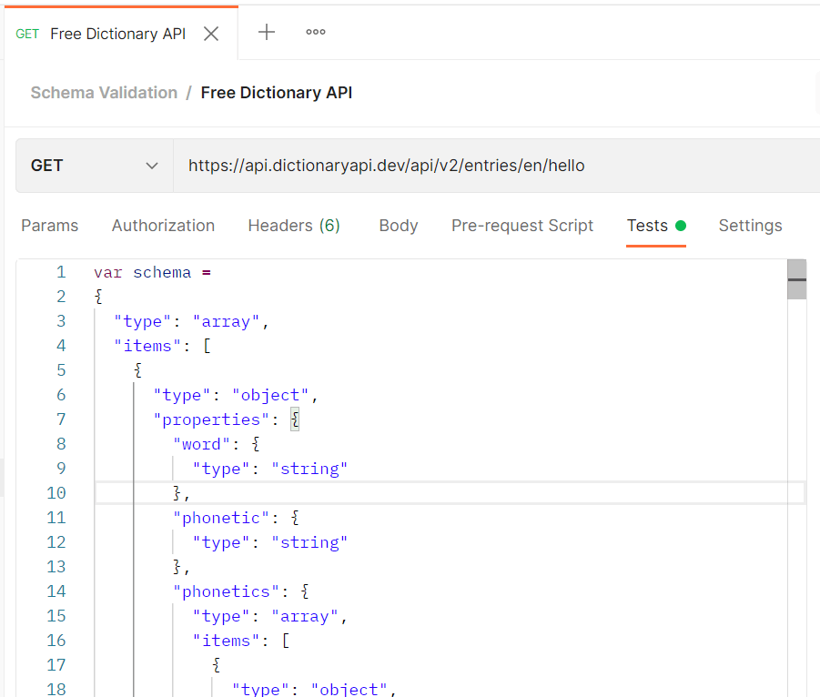Screen dimensions: 820x697
Task: Open the GET method dropdown
Action: (x=95, y=166)
